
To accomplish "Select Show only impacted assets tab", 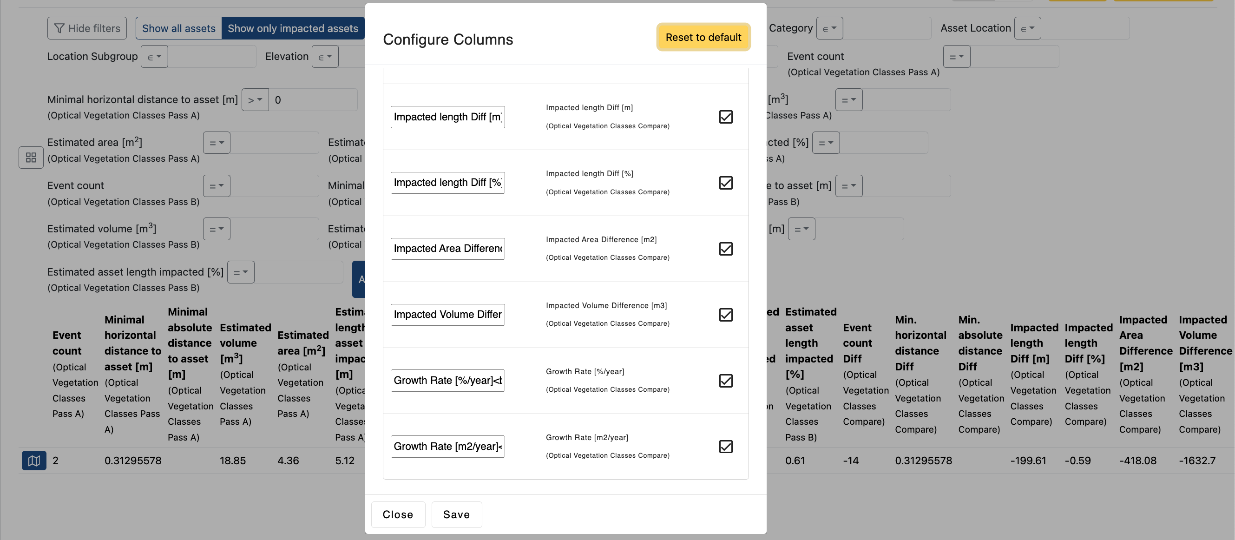I will tap(292, 28).
